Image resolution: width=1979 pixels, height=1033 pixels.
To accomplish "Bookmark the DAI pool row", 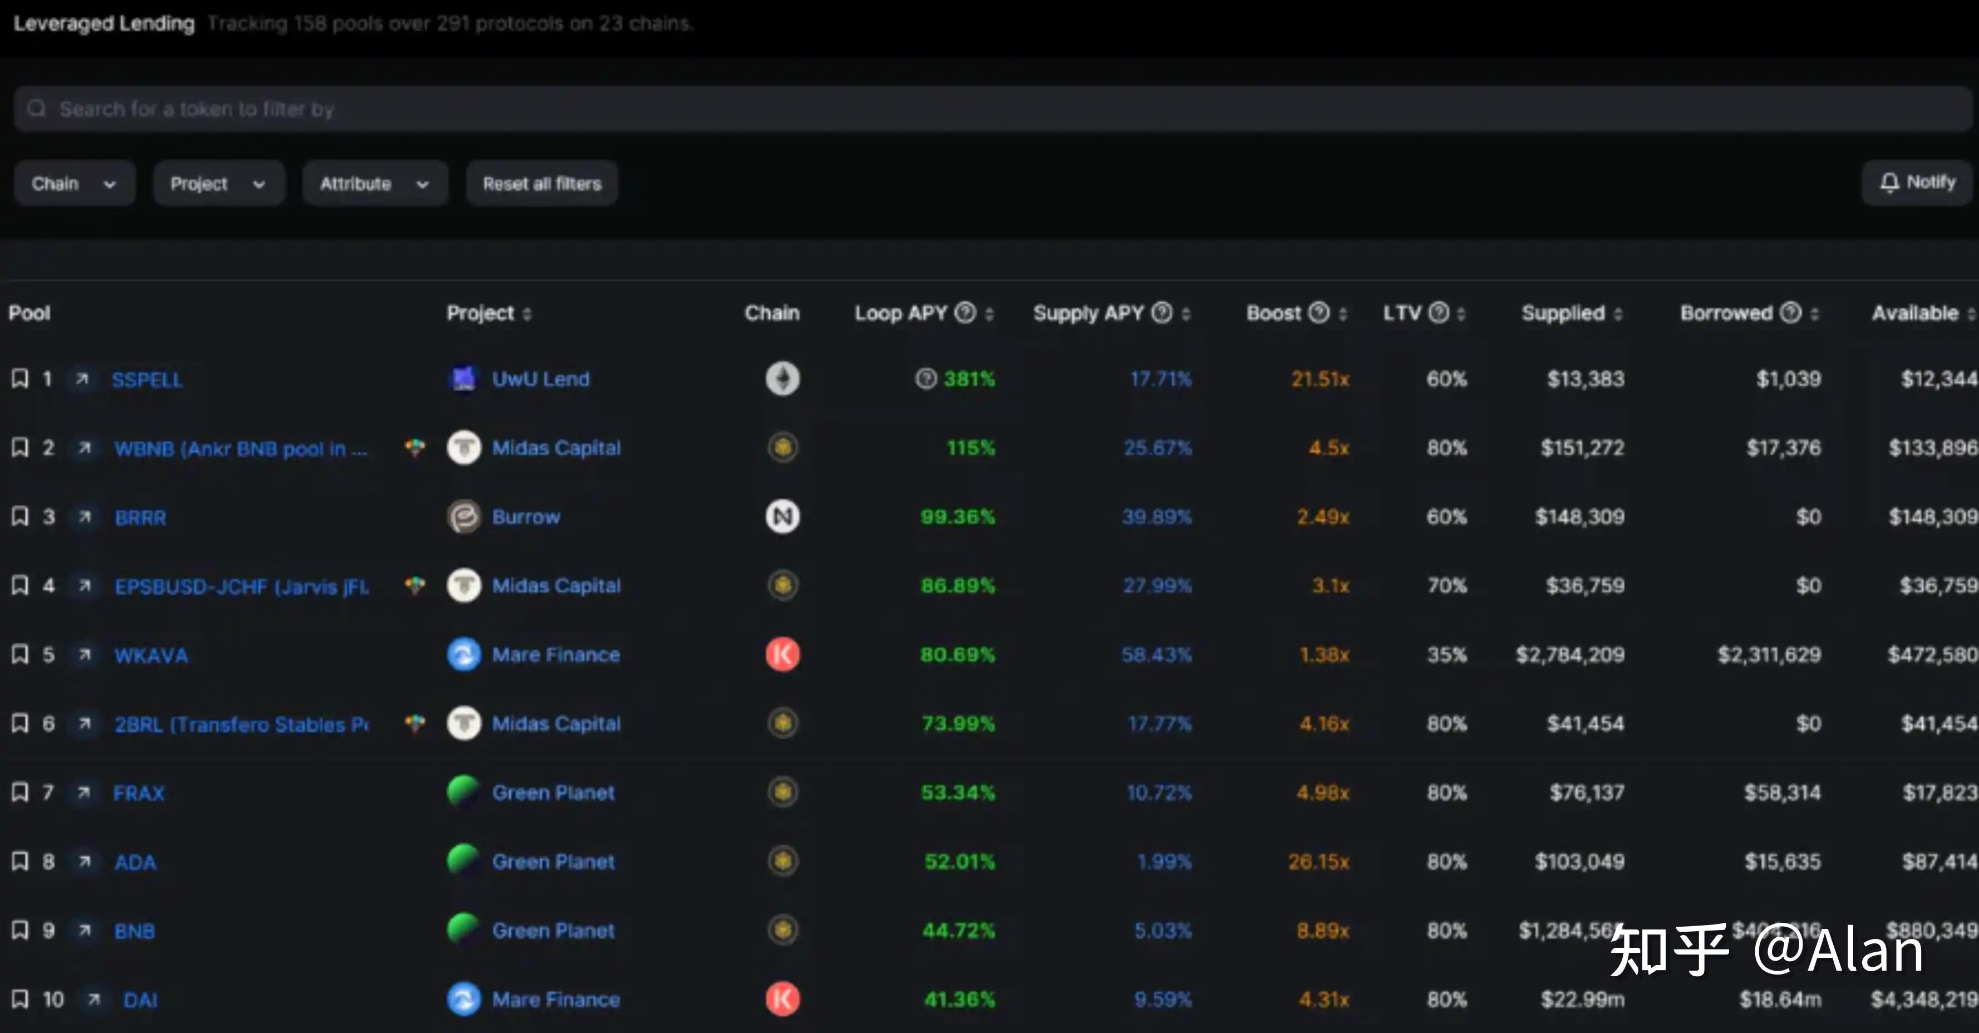I will point(20,999).
